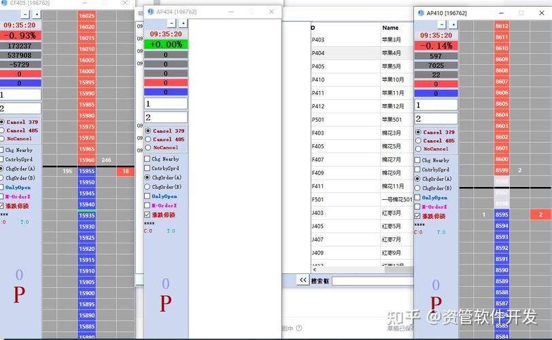The width and height of the screenshot is (552, 340).
Task: Click the 搜索框 search input field
Action: [x=372, y=281]
